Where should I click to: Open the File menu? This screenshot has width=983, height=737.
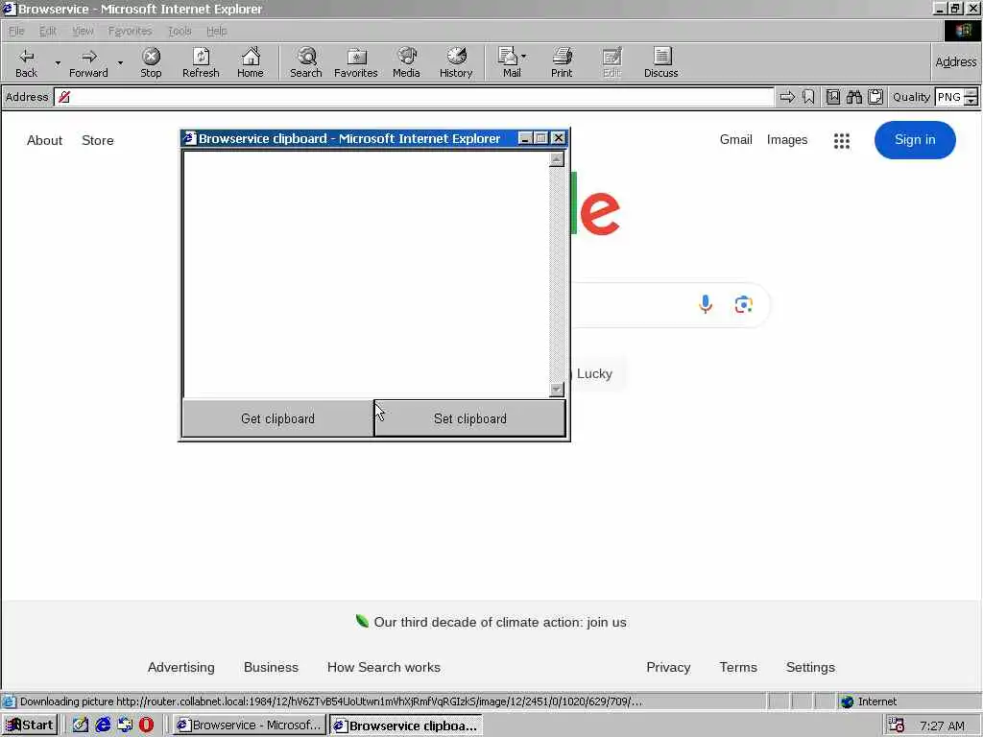click(x=16, y=31)
